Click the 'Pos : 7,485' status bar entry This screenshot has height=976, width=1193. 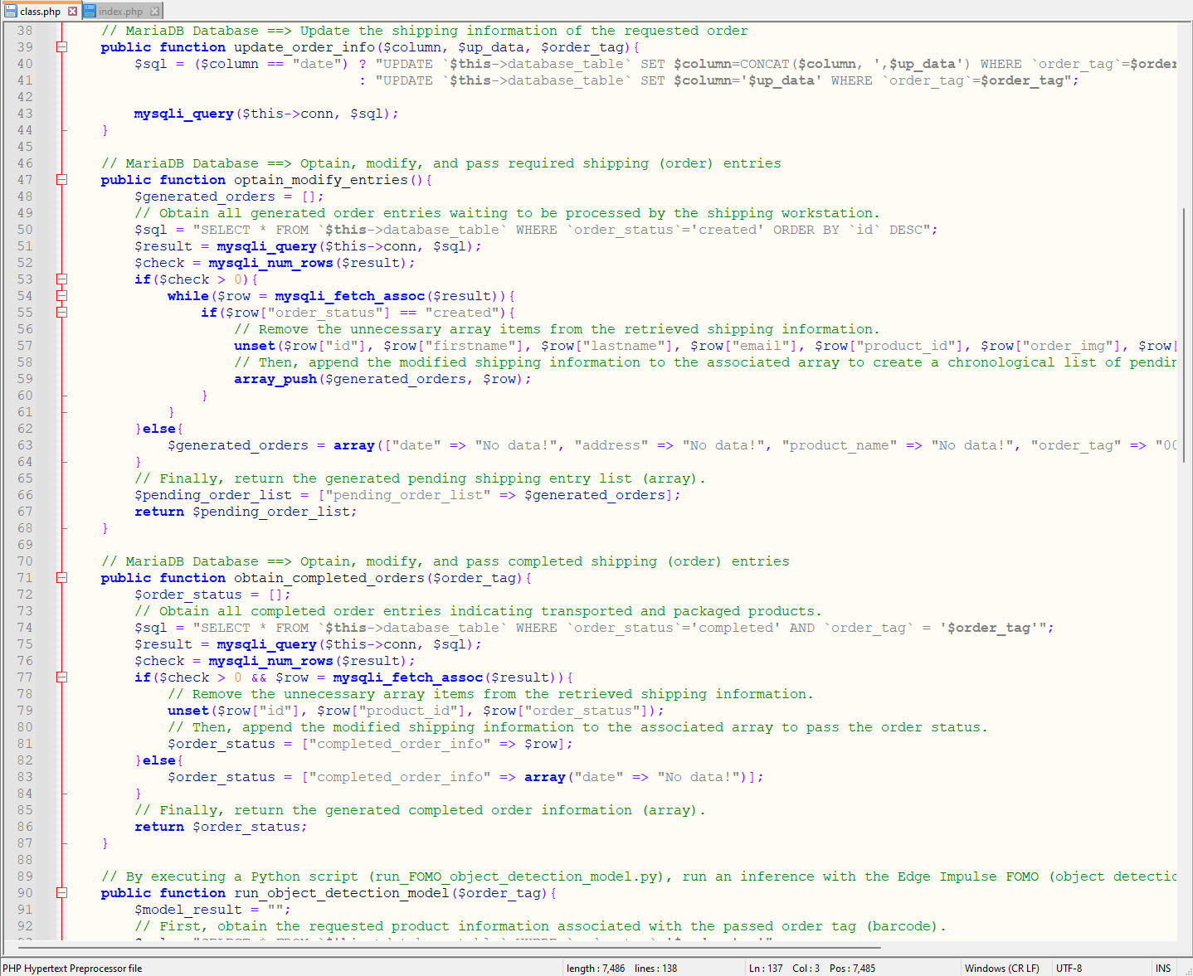click(852, 968)
